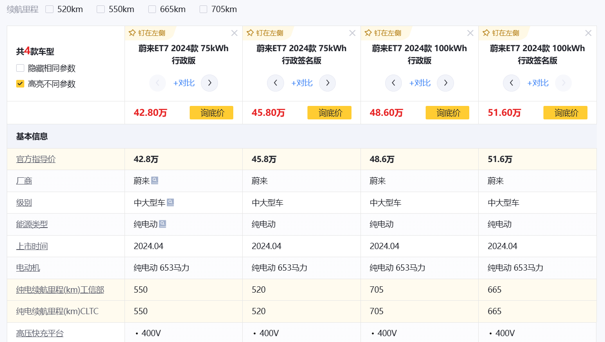Check the 550km range filter checkbox
The height and width of the screenshot is (342, 605).
pyautogui.click(x=101, y=9)
